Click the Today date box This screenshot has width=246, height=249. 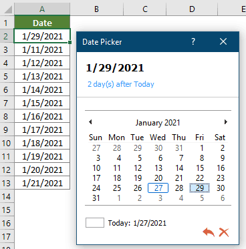tap(95, 223)
